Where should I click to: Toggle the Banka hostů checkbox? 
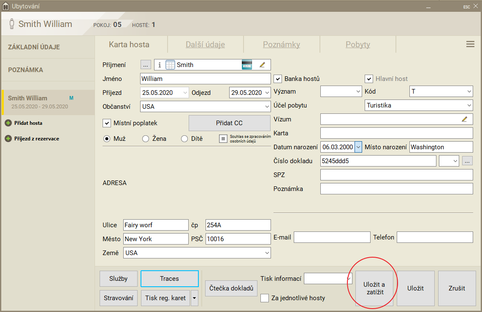pos(278,79)
